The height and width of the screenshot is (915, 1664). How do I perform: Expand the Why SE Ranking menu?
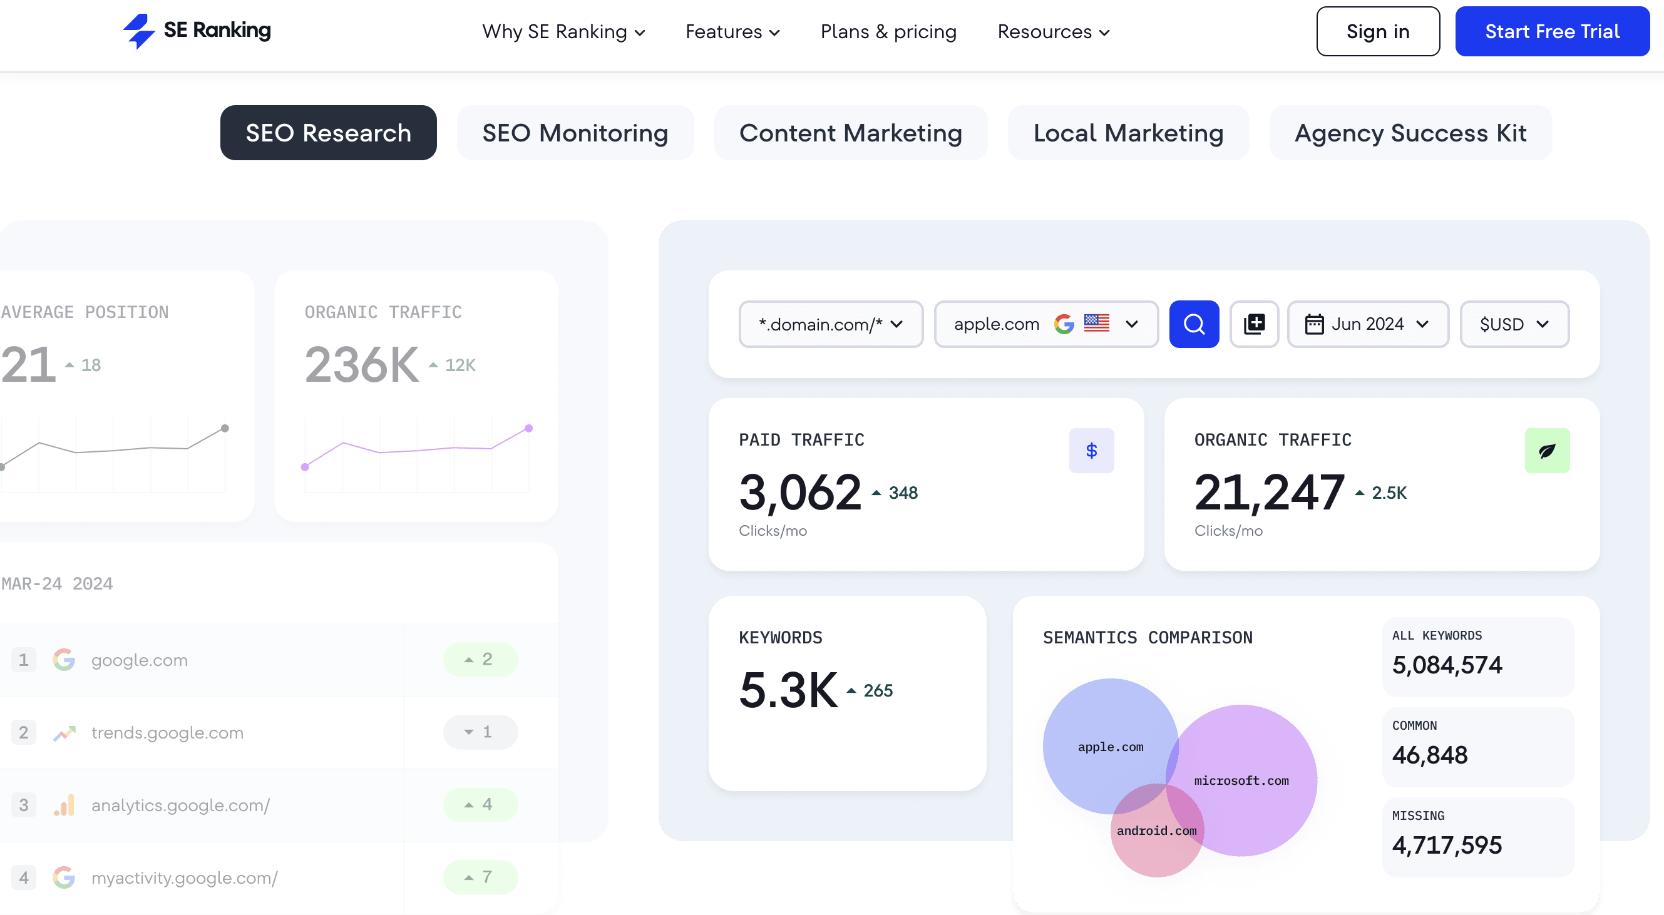[x=563, y=32]
